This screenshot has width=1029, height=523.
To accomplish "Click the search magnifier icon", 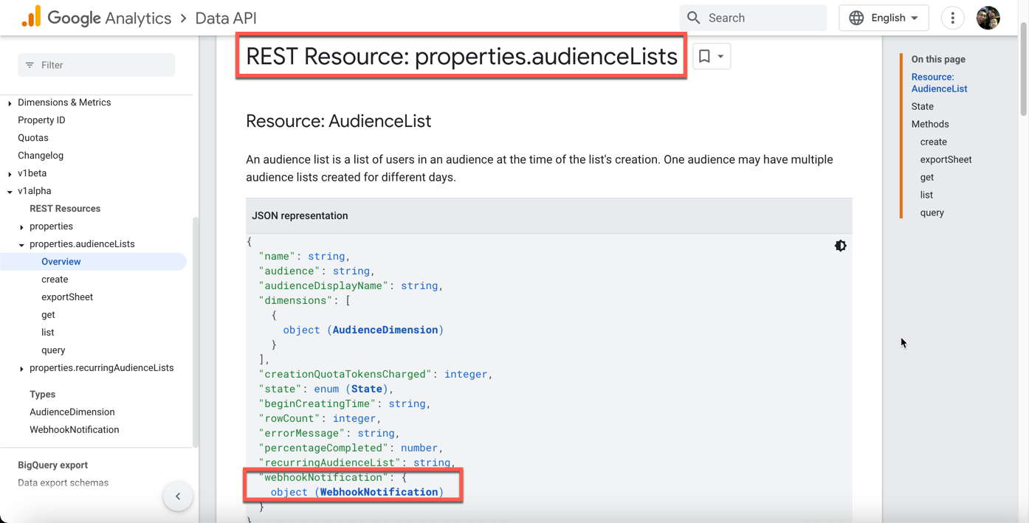I will (693, 18).
